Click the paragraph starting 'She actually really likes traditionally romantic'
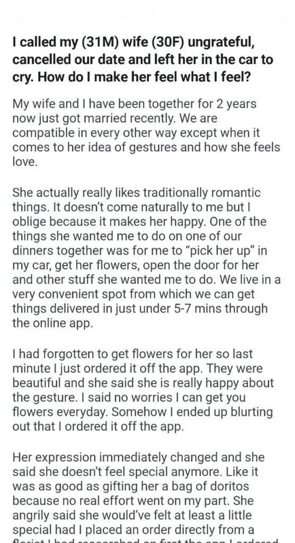 point(146,258)
